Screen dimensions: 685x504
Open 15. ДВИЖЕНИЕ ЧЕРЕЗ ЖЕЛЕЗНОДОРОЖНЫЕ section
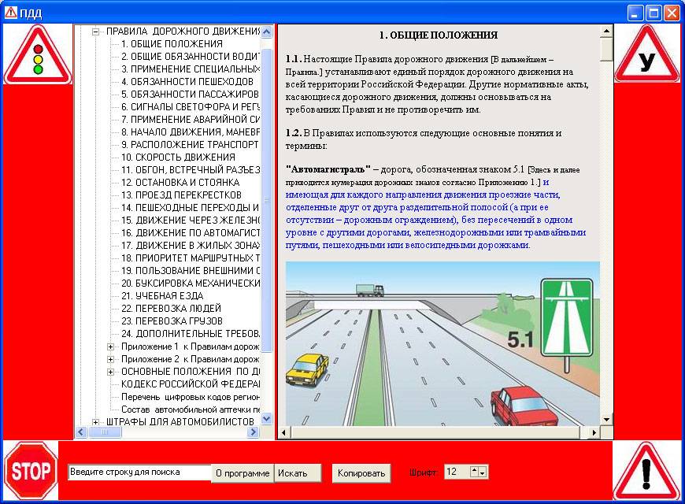(190, 220)
